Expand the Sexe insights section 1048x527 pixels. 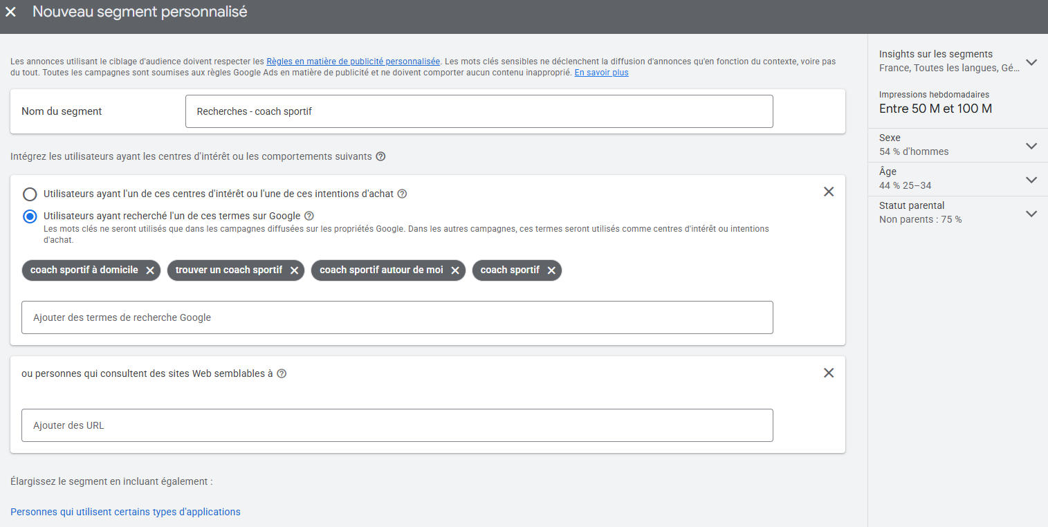(1031, 146)
